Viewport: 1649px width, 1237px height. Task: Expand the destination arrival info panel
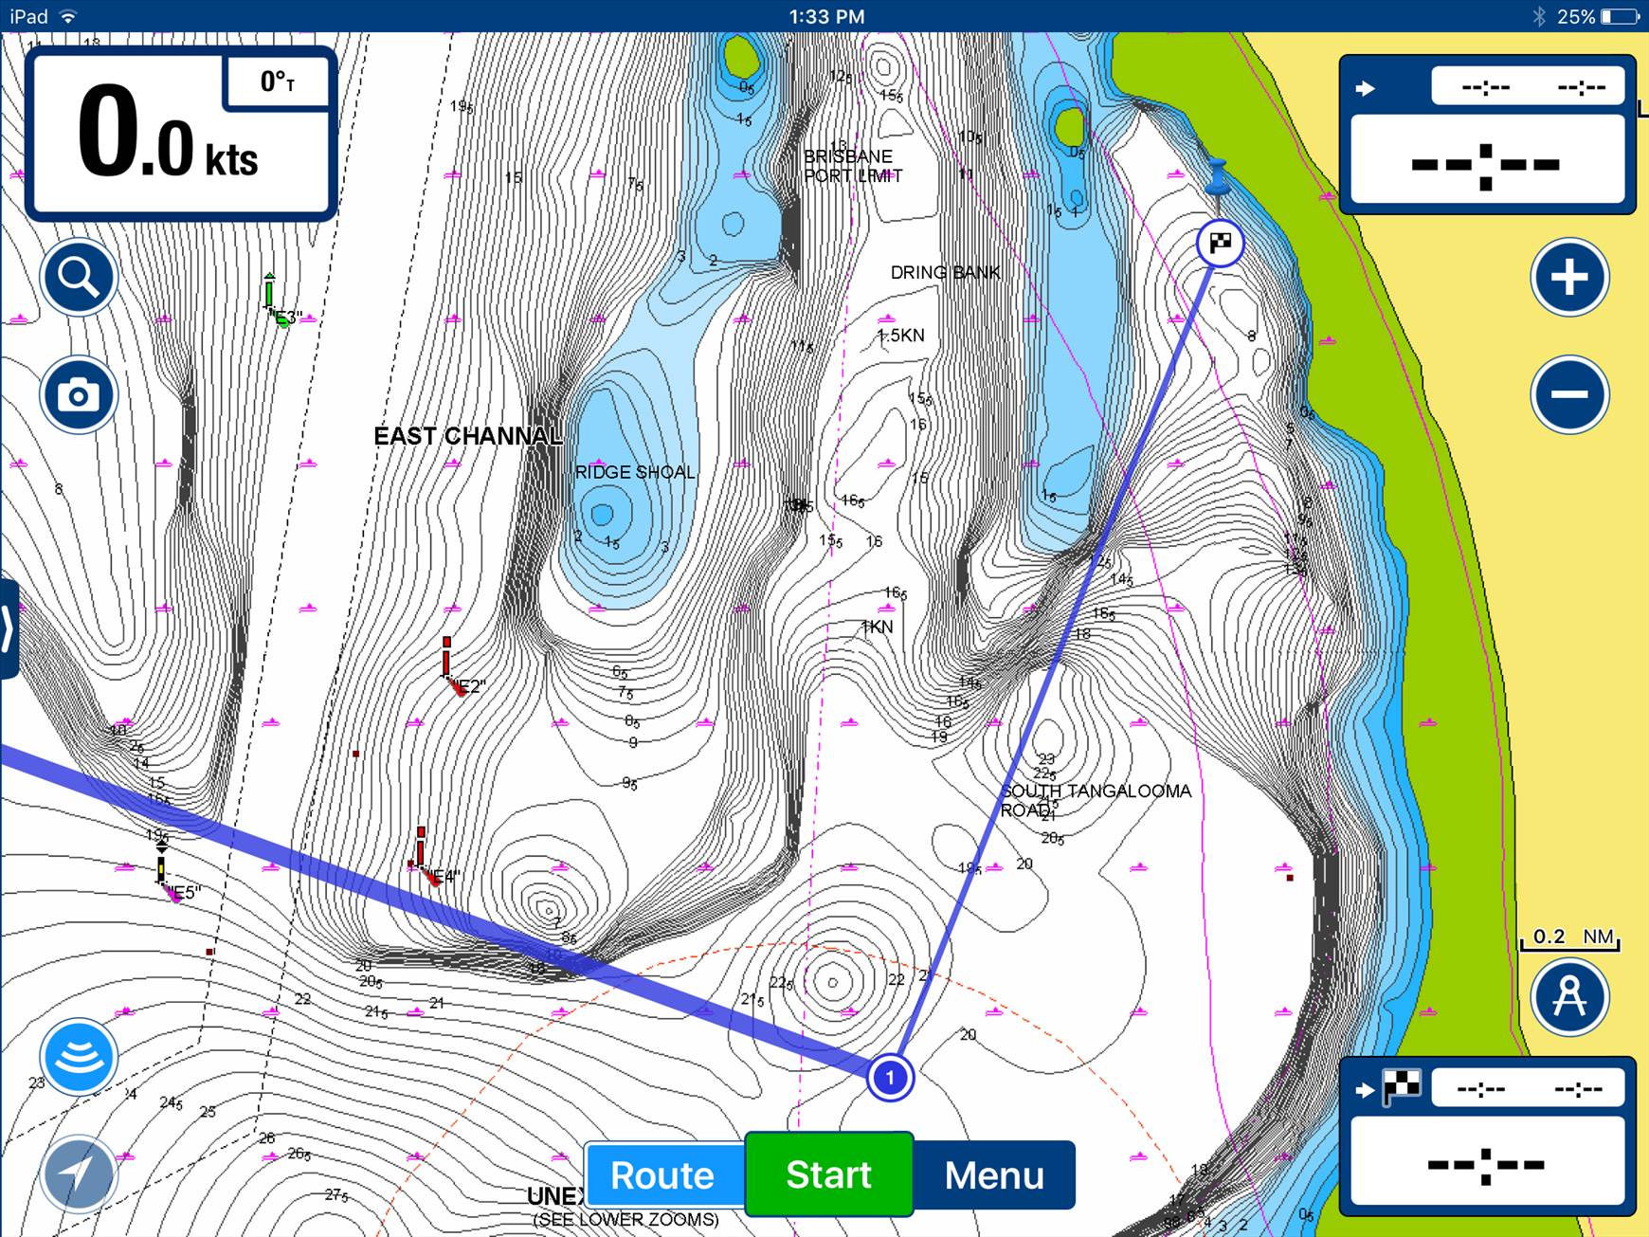1486,1136
